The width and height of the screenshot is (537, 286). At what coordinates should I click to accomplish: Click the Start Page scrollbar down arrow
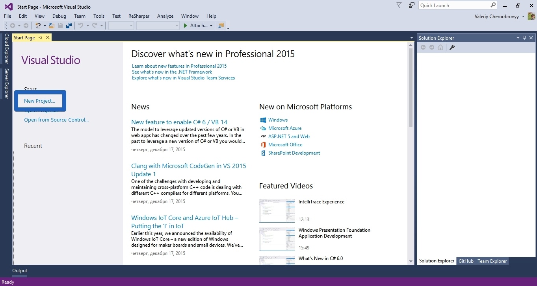point(411,261)
